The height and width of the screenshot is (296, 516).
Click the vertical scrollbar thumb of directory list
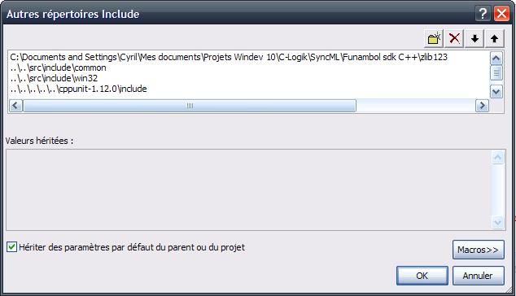pos(496,72)
